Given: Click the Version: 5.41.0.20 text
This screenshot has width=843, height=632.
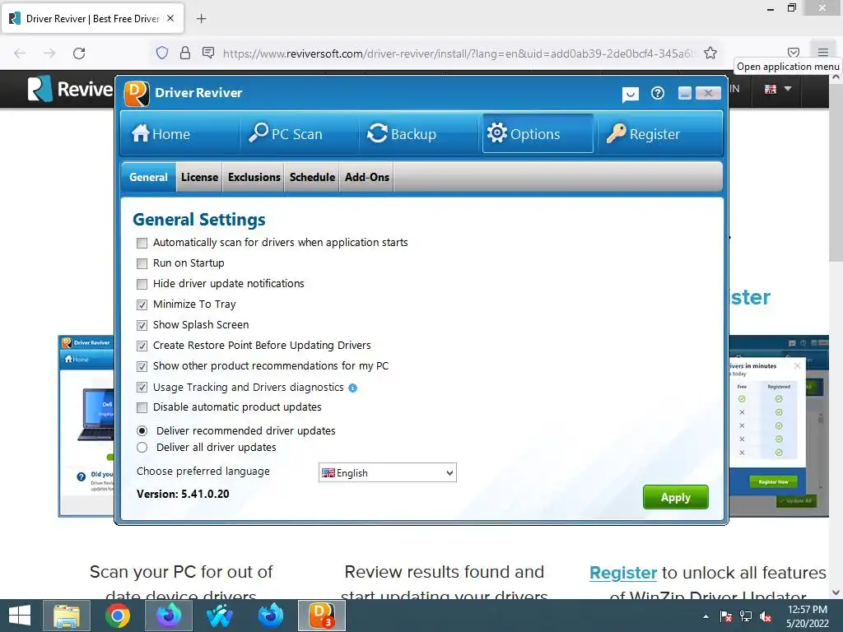Looking at the screenshot, I should 183,494.
